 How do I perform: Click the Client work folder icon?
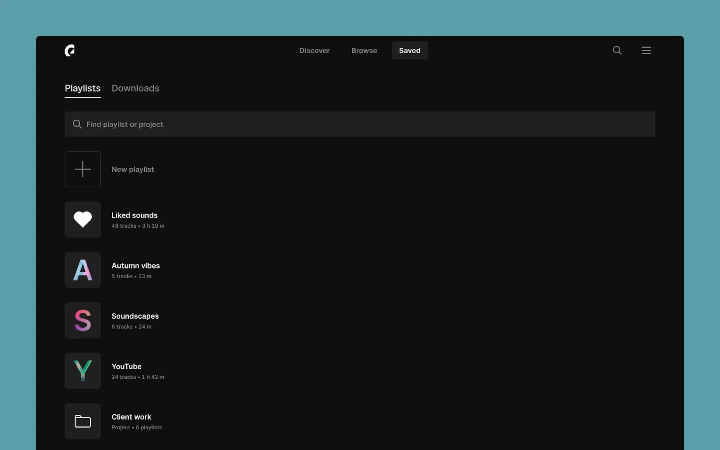click(x=82, y=421)
